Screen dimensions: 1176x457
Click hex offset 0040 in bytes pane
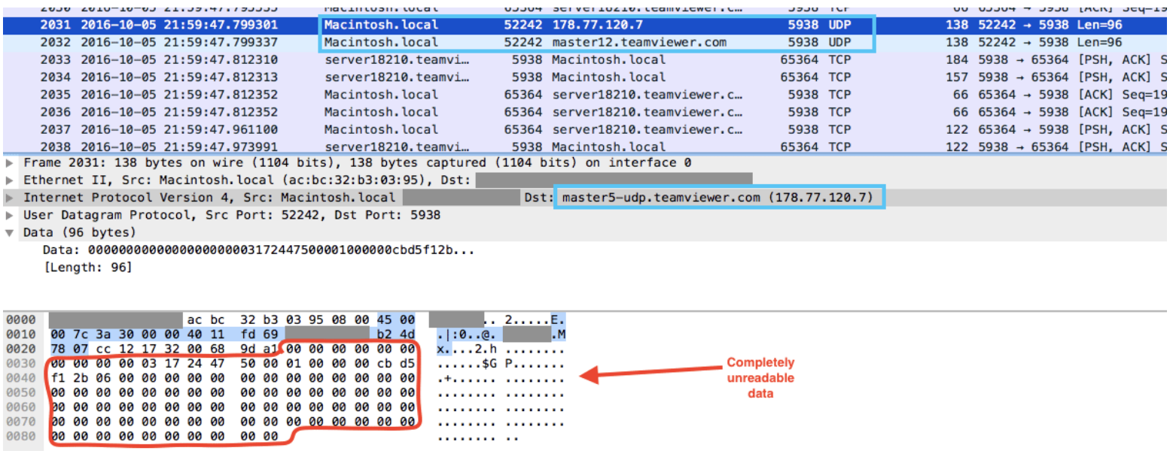click(x=21, y=378)
